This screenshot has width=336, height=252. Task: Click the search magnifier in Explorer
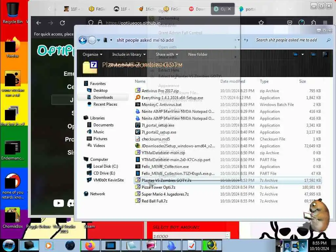coord(328,40)
